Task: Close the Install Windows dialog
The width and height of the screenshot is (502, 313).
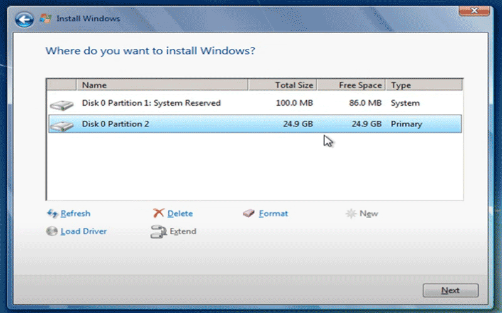Action: (474, 11)
